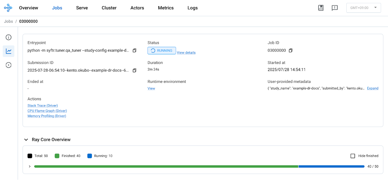Open the GMT+09:00 timezone dropdown

[363, 8]
